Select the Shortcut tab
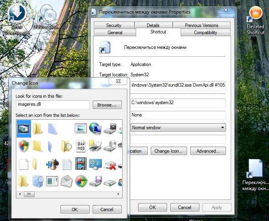Screen dimensions: 269x221 [158, 32]
